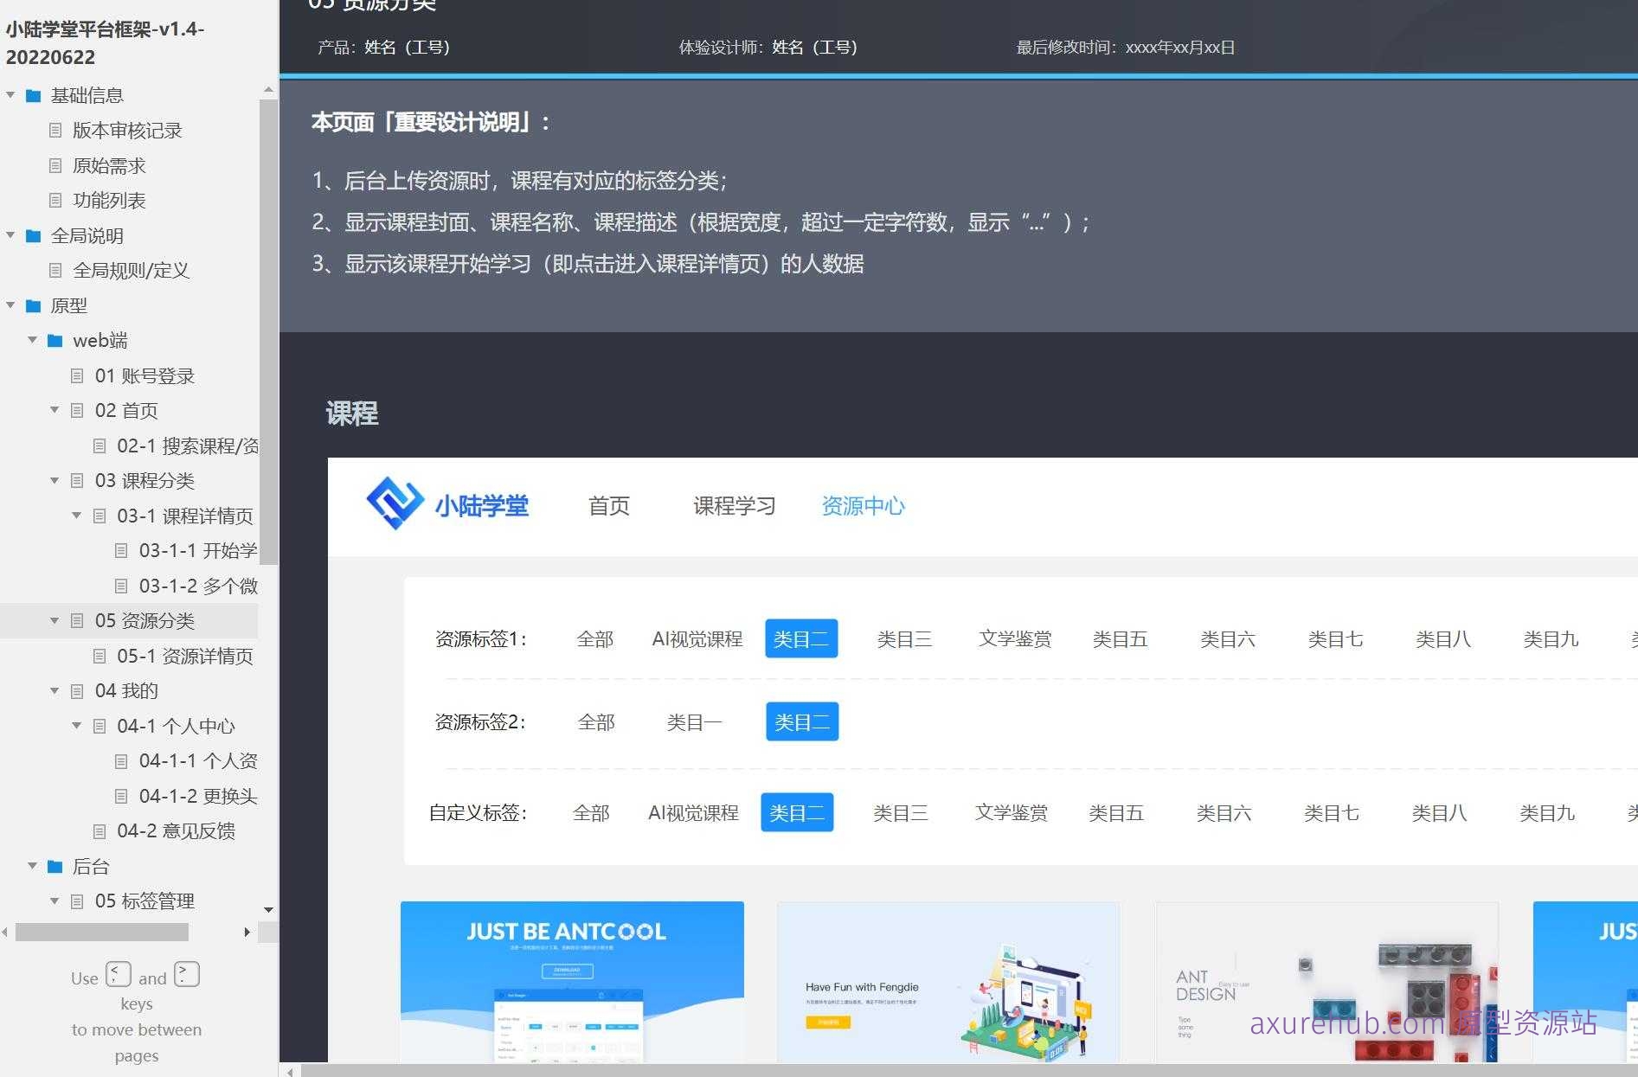The height and width of the screenshot is (1077, 1638).
Task: Click the page icon next to 版本审核记录
Action: (55, 130)
